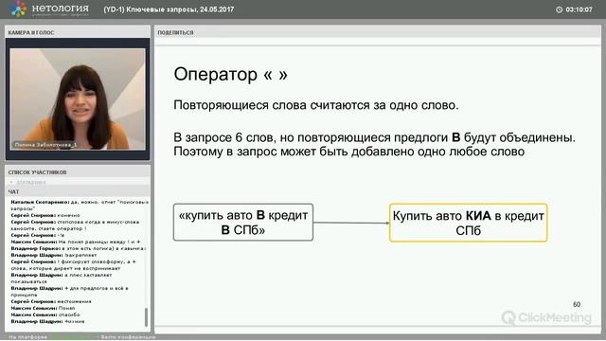Click the chat message from Наталья Скотаренко

point(80,206)
